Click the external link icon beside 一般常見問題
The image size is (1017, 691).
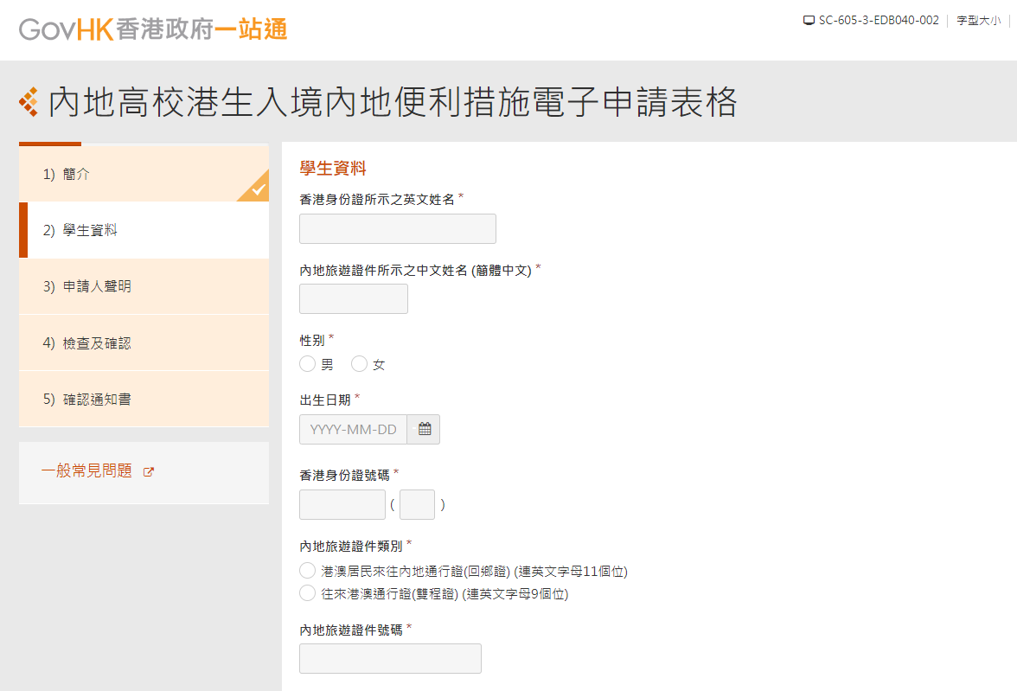(x=148, y=472)
